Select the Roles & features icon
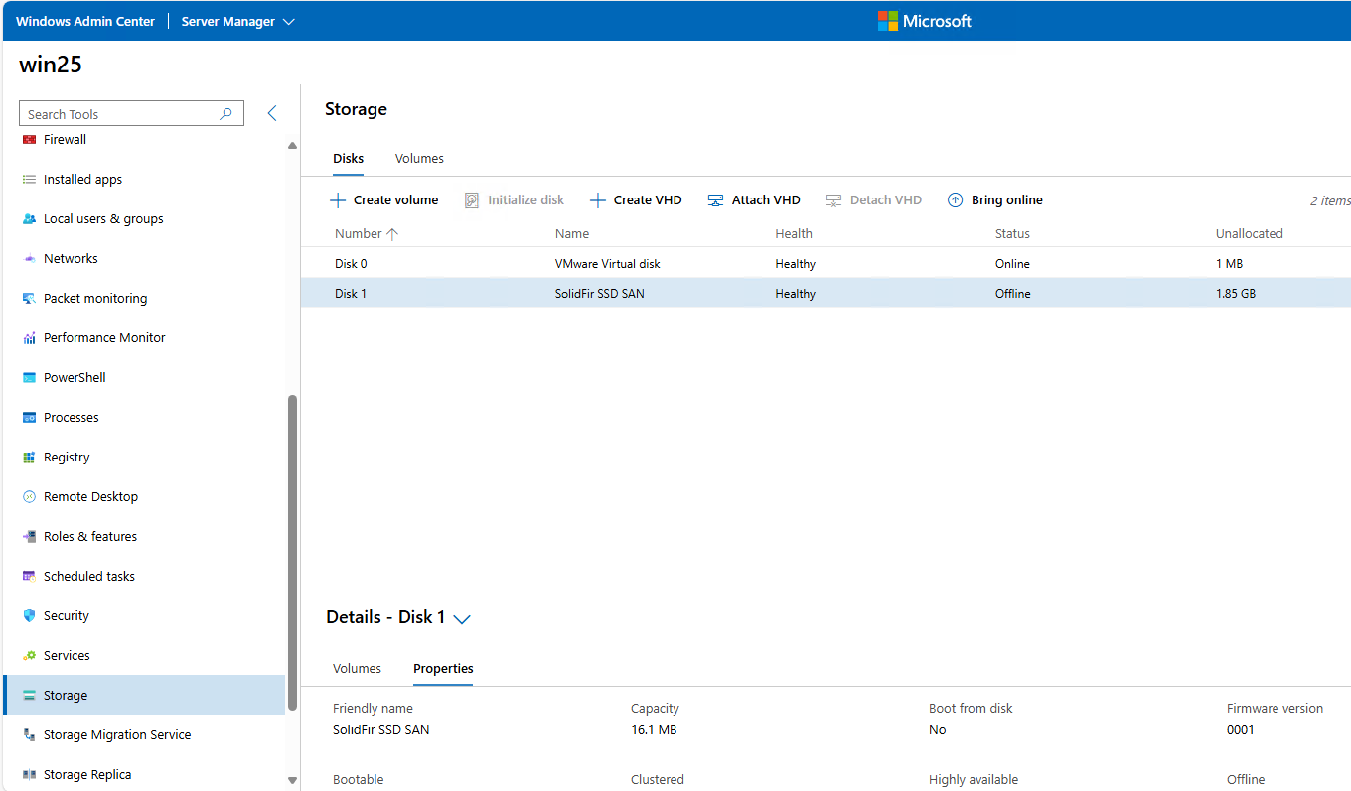The height and width of the screenshot is (791, 1351). point(29,537)
